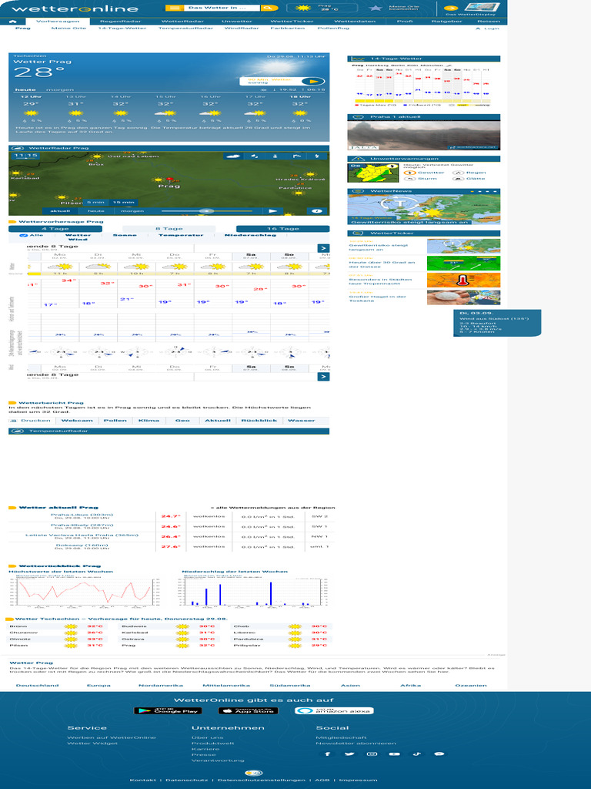Open Datenschutzeinstellungen in the footer
Viewport: 591px width, 789px height.
(262, 780)
